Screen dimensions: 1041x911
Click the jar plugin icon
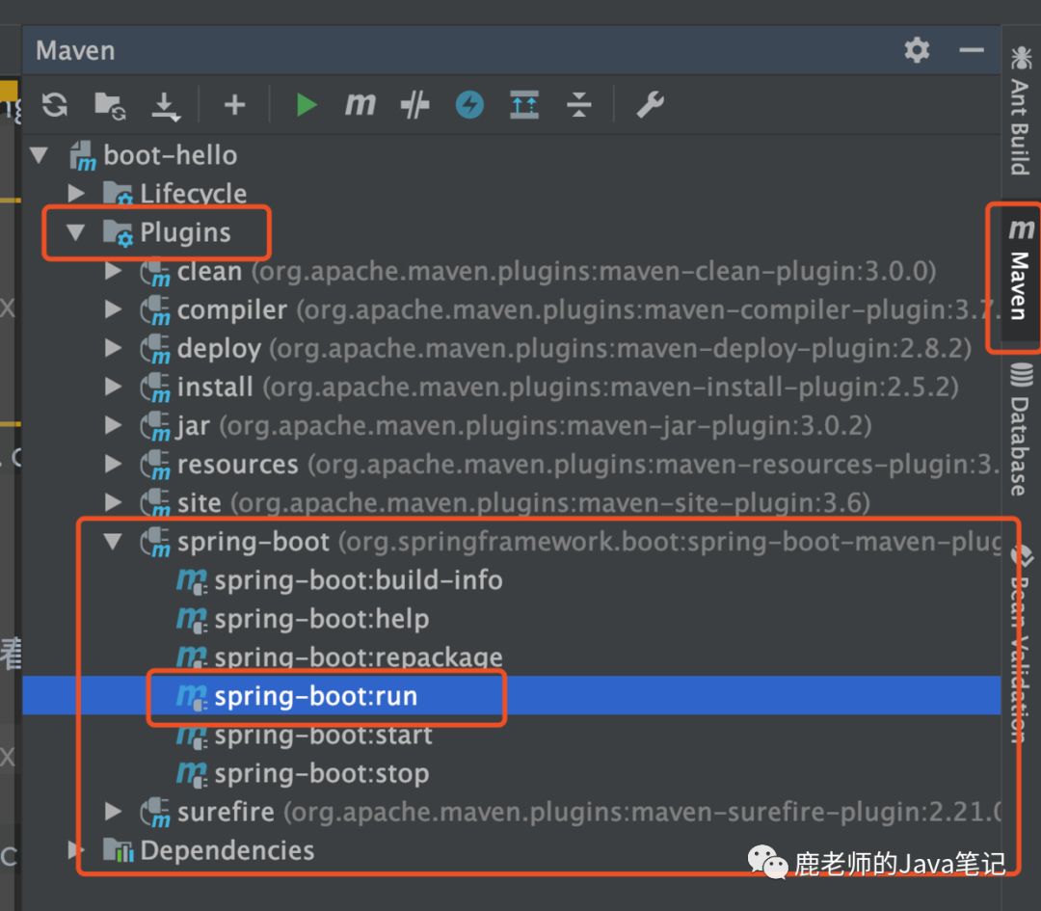click(155, 426)
